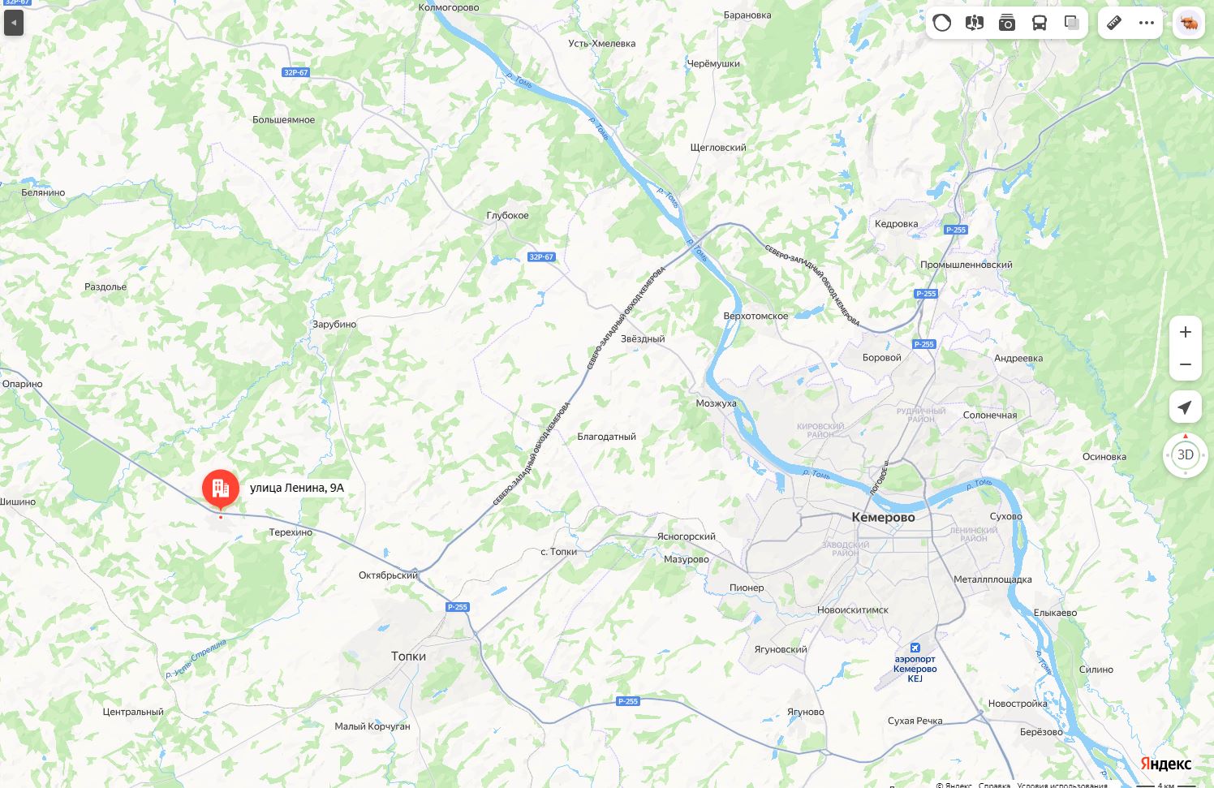Show photos layer with camera icon

click(1007, 23)
